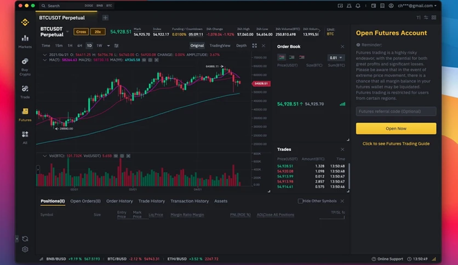Click the text size icon below the title bar
The image size is (458, 265).
[418, 18]
